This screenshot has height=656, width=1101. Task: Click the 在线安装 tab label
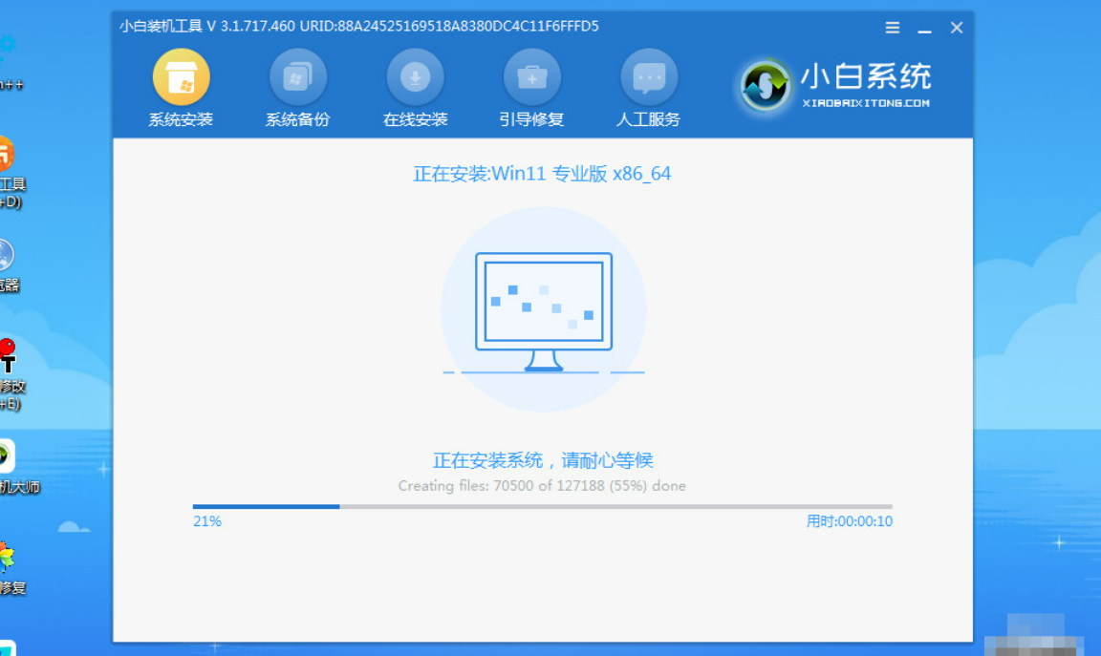(x=415, y=120)
